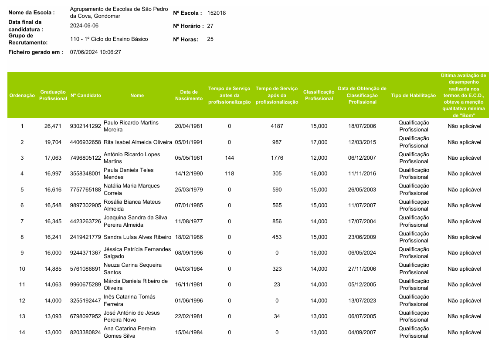
Task: Select the service time value 4187
Action: pyautogui.click(x=277, y=126)
